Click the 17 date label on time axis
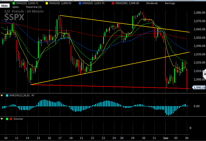 point(60,138)
